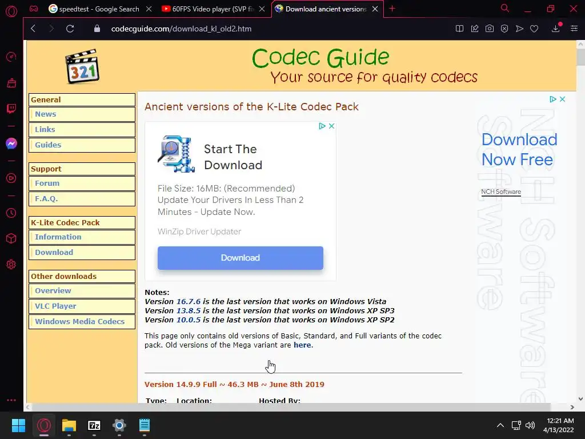Open Windows Media Codecs page
The height and width of the screenshot is (439, 585).
coord(82,321)
